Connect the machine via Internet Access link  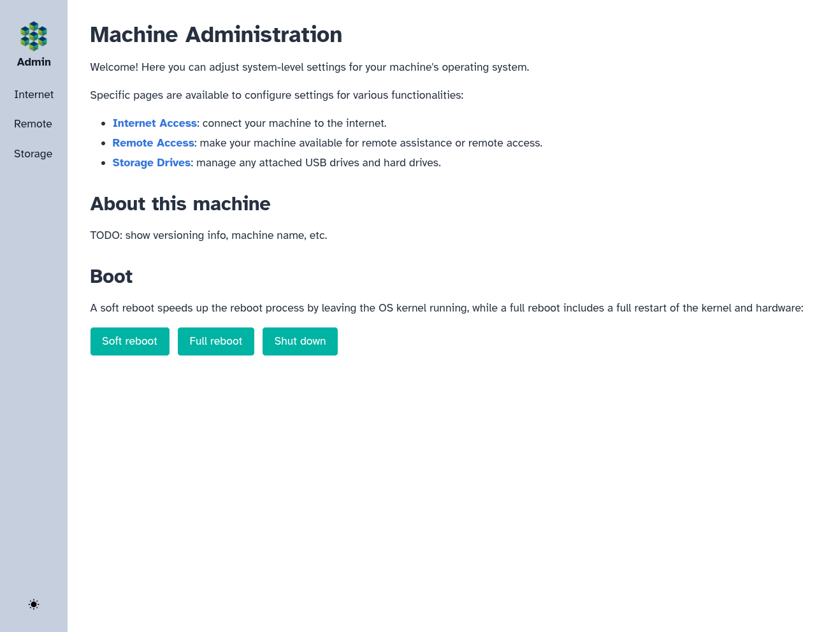click(x=154, y=123)
